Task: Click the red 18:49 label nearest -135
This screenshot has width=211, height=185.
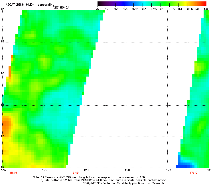Action: 13,173
